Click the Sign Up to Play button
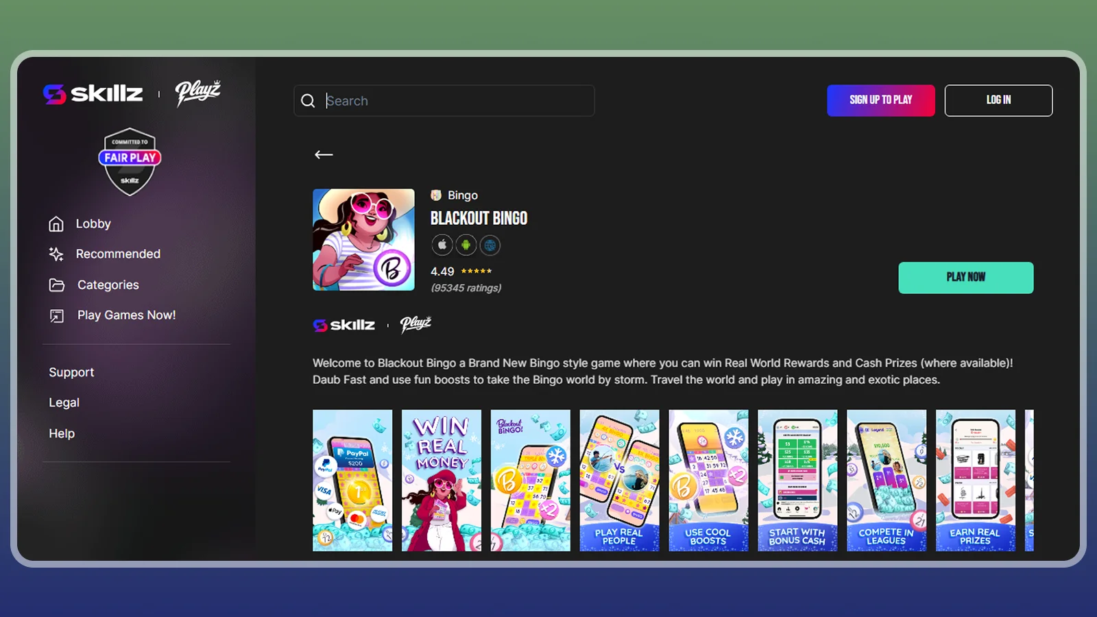 point(881,101)
